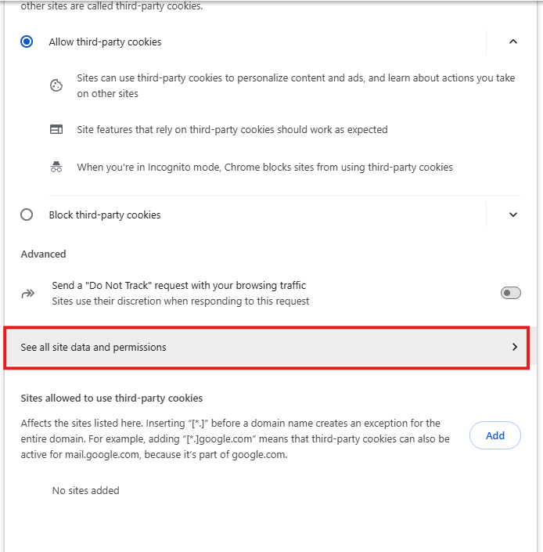Expand the Block third-party cookies details
Screen dimensions: 543x552
pos(513,215)
